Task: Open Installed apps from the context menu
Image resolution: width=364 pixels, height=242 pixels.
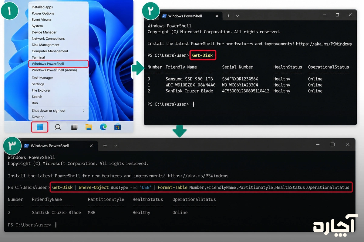Action: click(42, 7)
